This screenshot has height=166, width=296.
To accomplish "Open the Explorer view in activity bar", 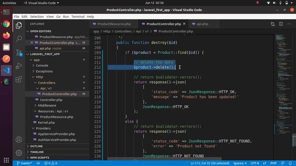I will click(18, 25).
